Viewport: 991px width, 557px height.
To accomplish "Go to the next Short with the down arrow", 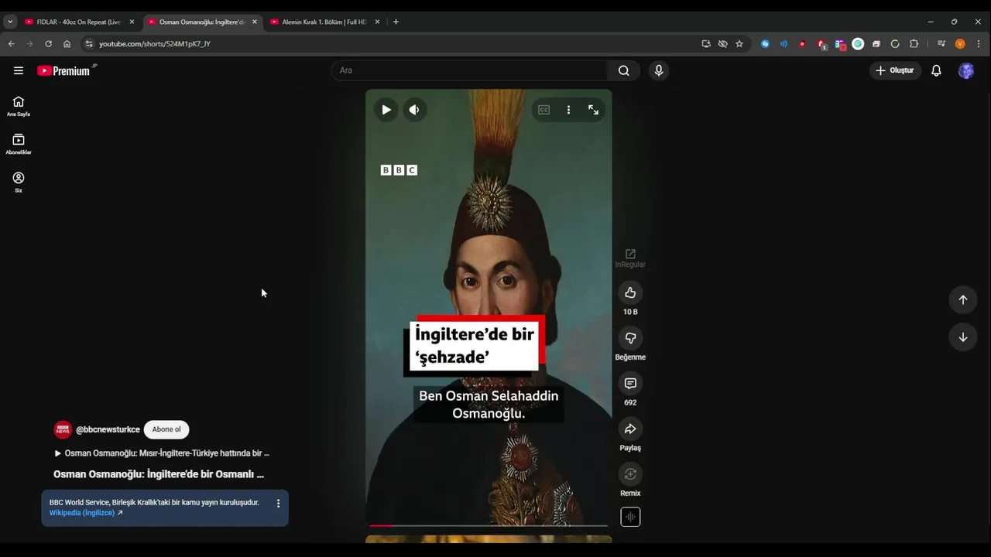I will click(963, 337).
